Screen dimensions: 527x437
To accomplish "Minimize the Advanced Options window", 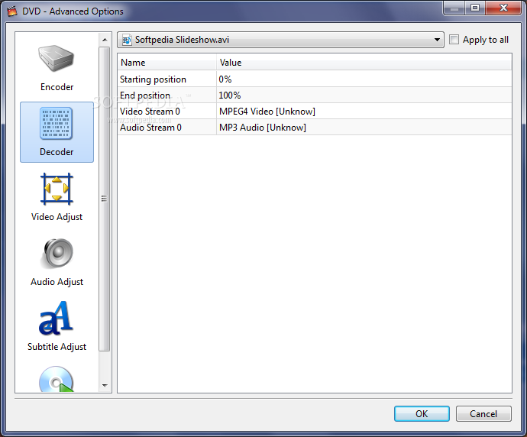I will click(x=454, y=8).
